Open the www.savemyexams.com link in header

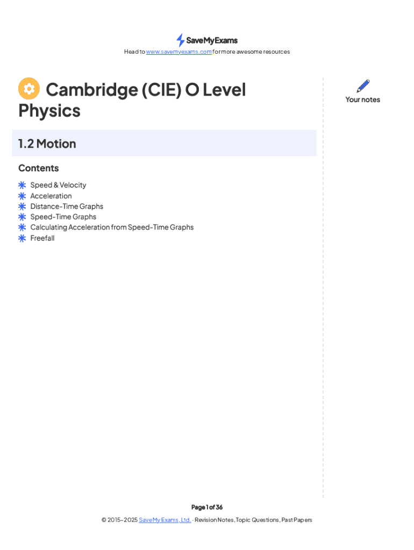pyautogui.click(x=179, y=52)
